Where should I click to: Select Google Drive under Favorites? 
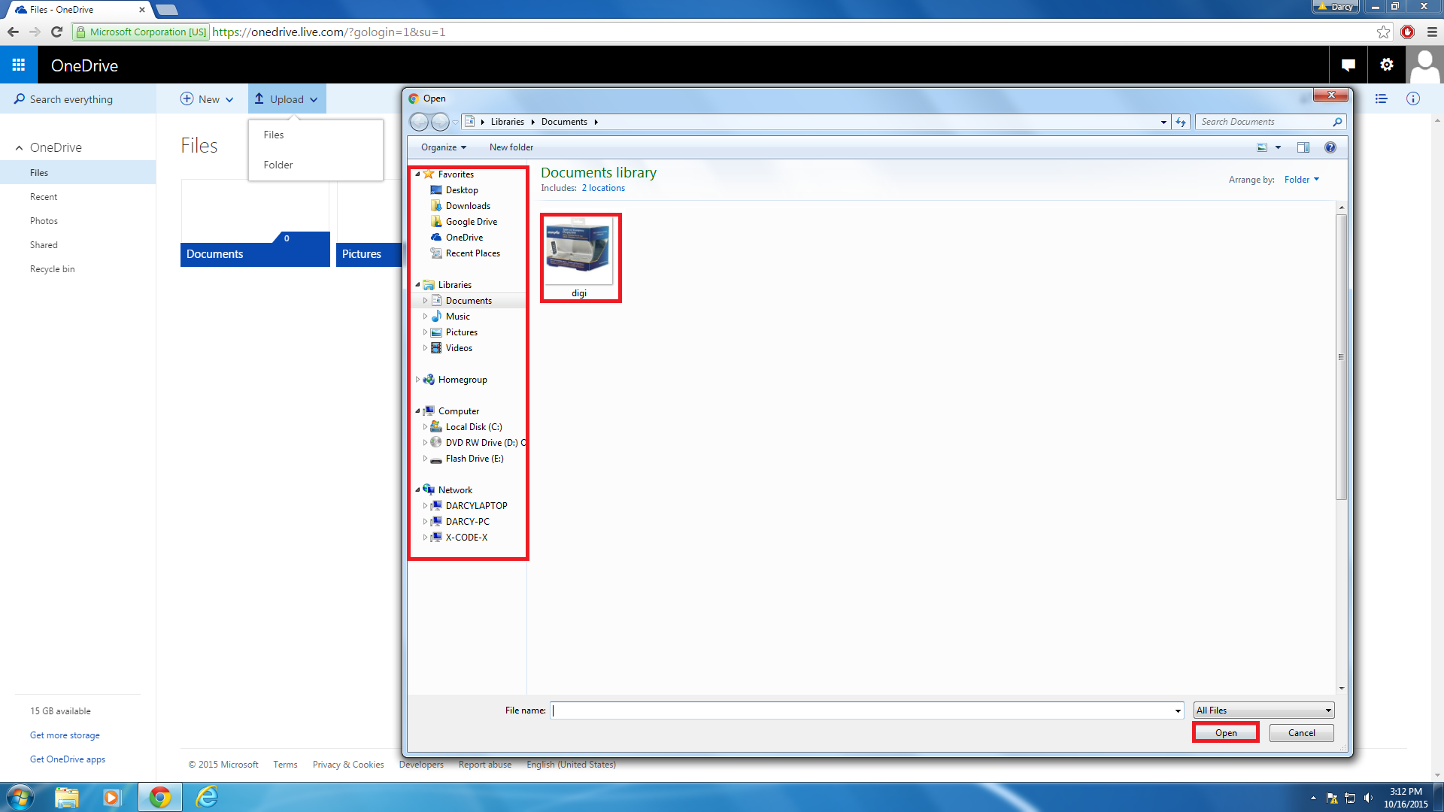472,222
